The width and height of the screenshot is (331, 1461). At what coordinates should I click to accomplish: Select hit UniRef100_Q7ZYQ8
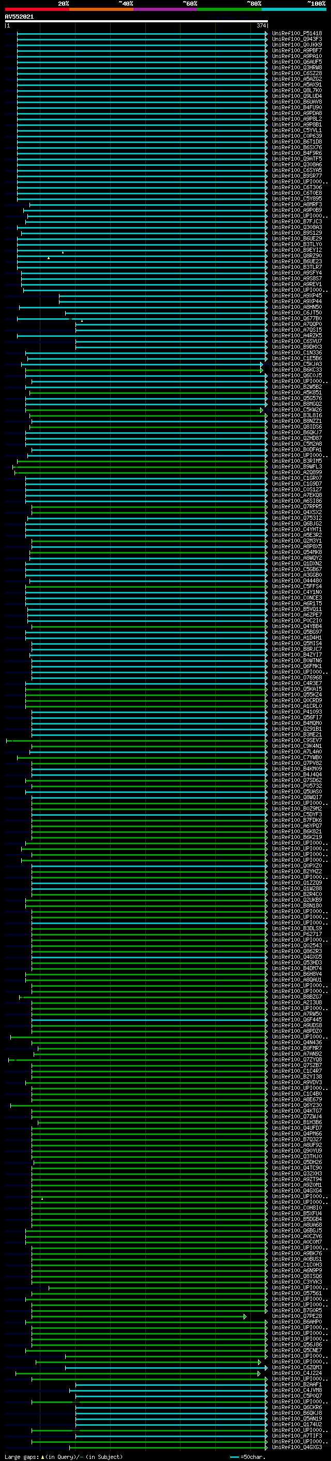(297, 1059)
